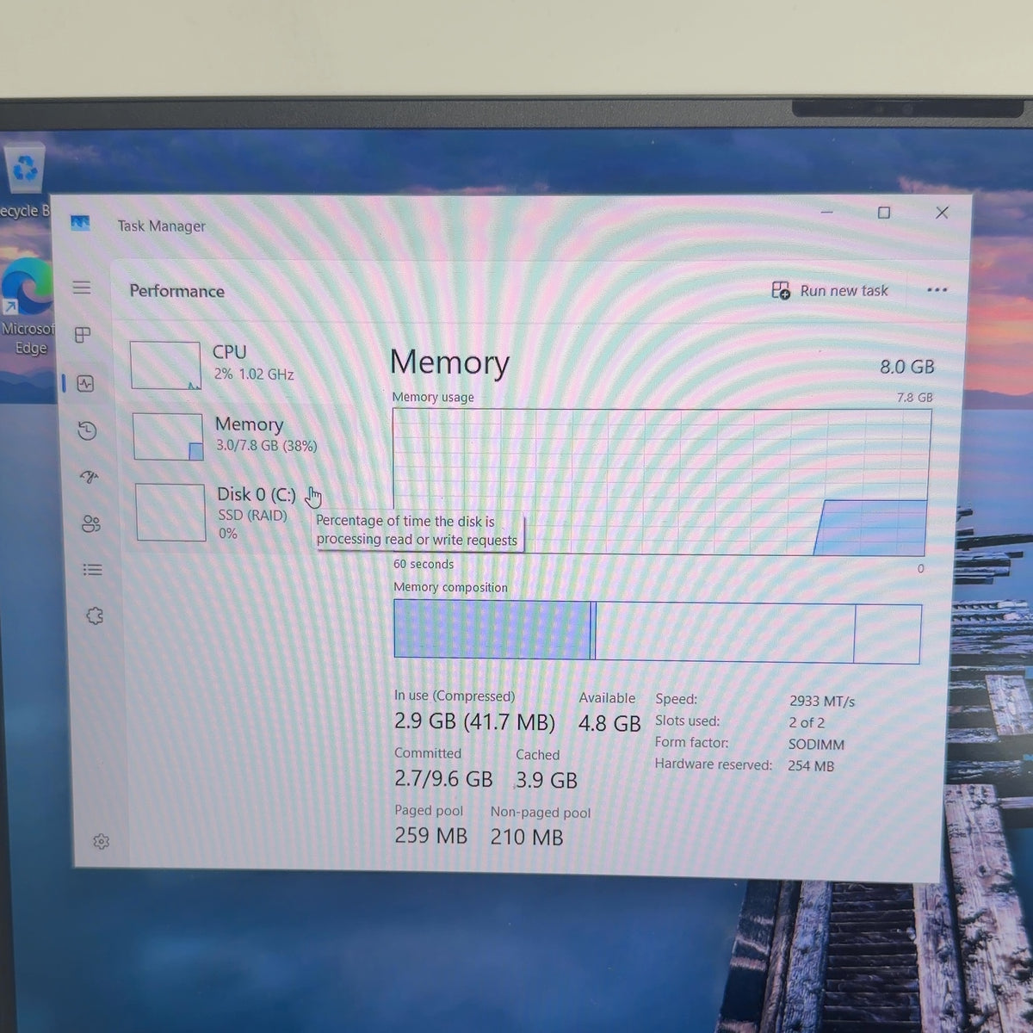Image resolution: width=1033 pixels, height=1033 pixels.
Task: Click the 'Memory' heading text
Action: 449,362
